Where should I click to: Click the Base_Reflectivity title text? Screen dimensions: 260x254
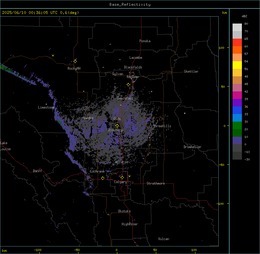(130, 5)
